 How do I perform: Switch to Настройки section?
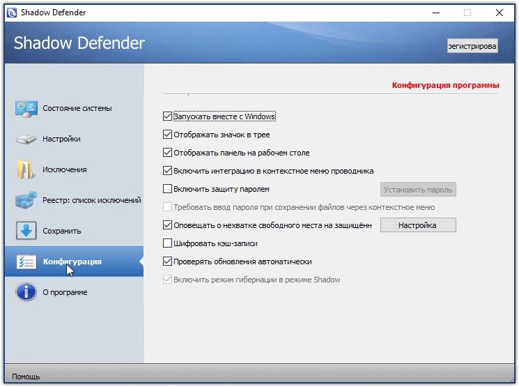point(61,139)
